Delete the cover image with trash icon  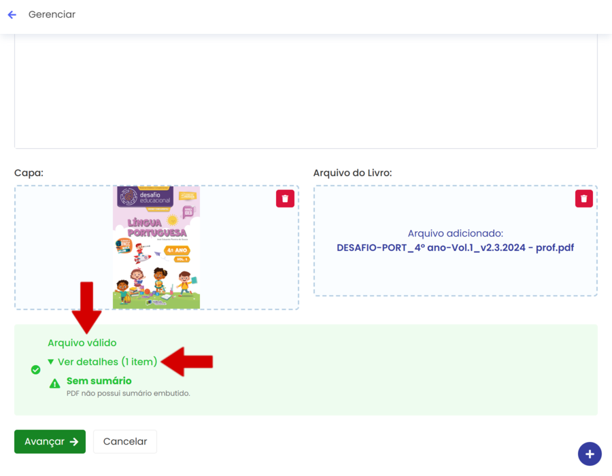click(285, 199)
